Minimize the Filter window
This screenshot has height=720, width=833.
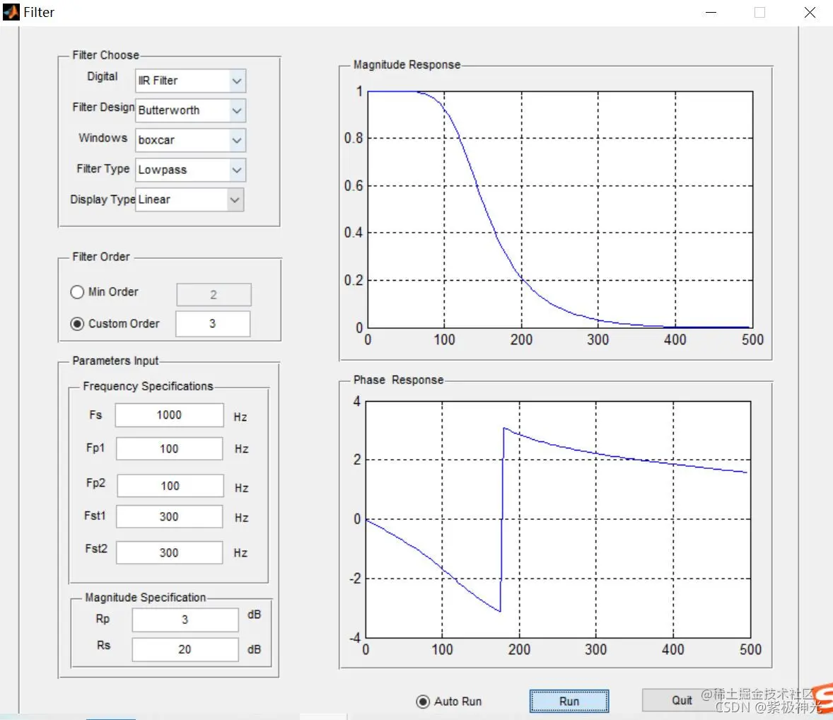[711, 12]
